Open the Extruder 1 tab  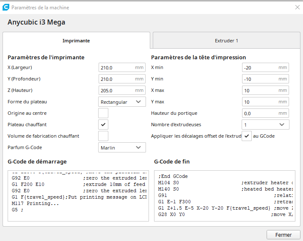226,40
